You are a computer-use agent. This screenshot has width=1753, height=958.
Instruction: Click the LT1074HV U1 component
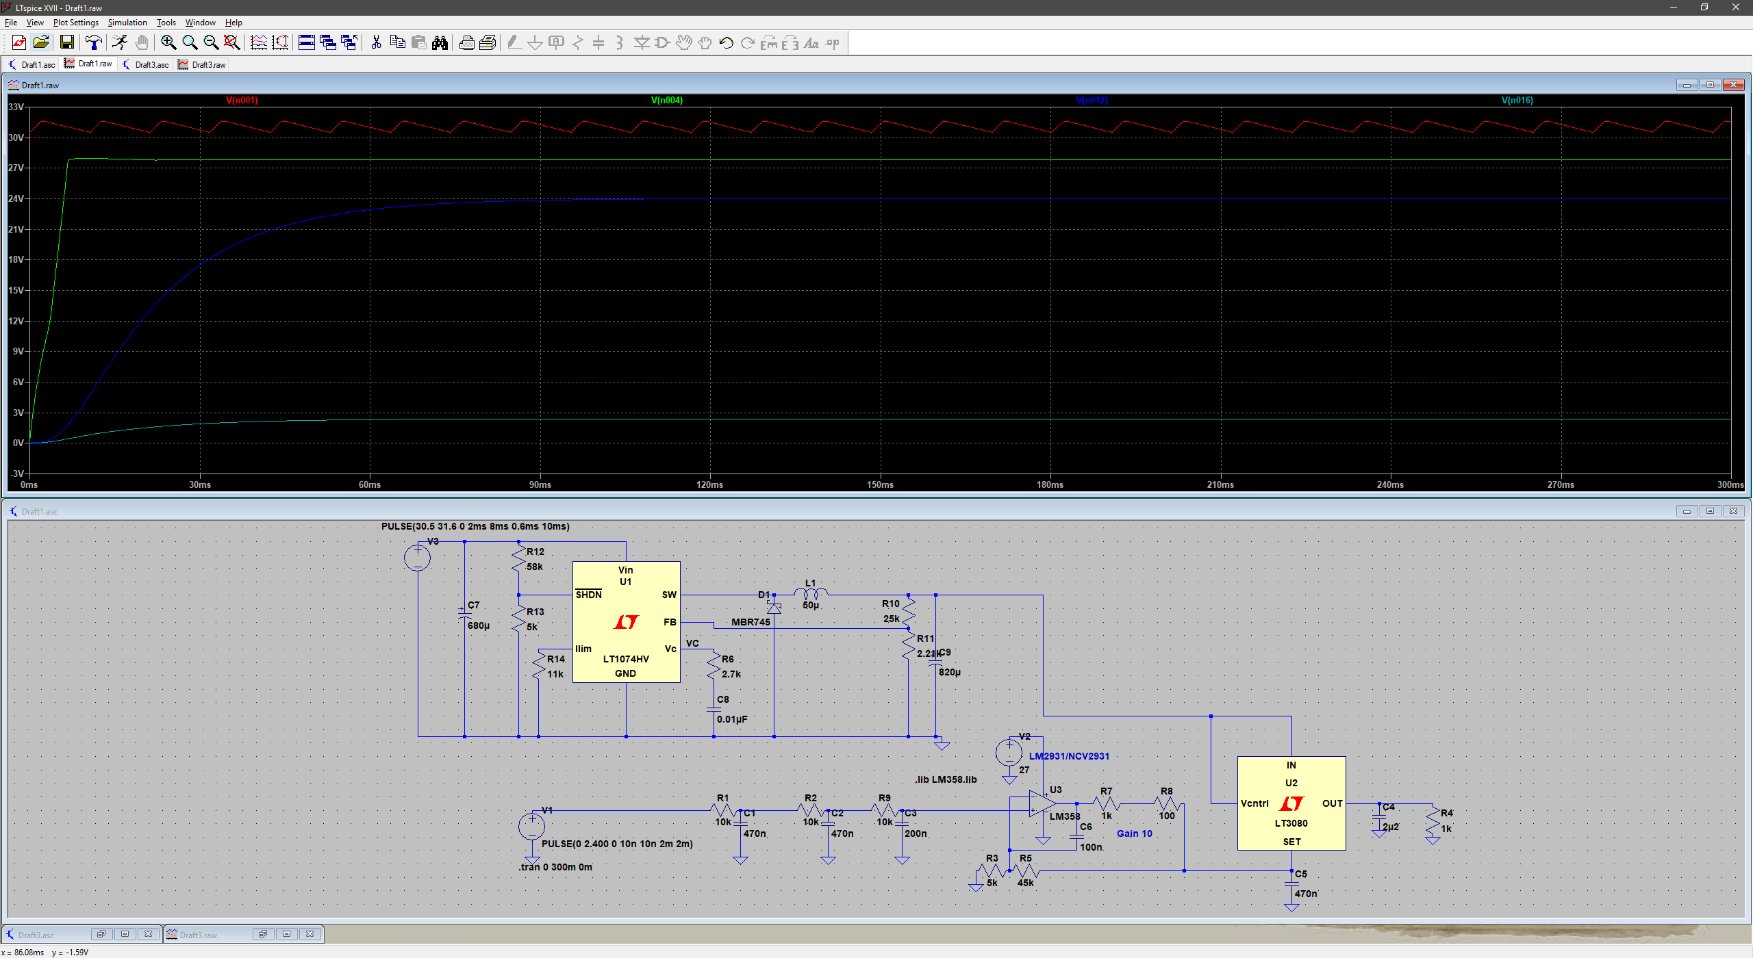(x=626, y=622)
